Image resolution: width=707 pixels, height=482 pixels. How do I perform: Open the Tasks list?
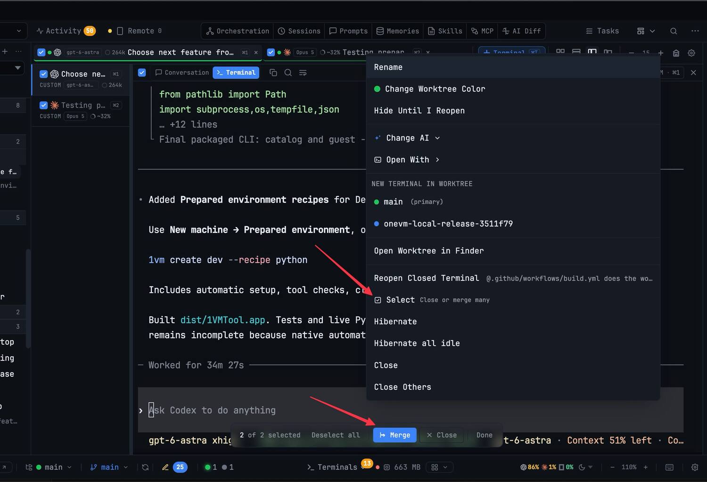pos(602,31)
